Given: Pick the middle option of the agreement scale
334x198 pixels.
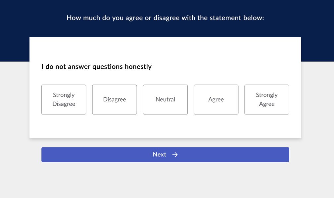Looking at the screenshot, I should click(165, 99).
